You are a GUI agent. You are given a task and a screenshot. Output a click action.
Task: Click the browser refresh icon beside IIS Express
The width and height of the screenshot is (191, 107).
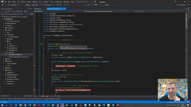[54, 5]
